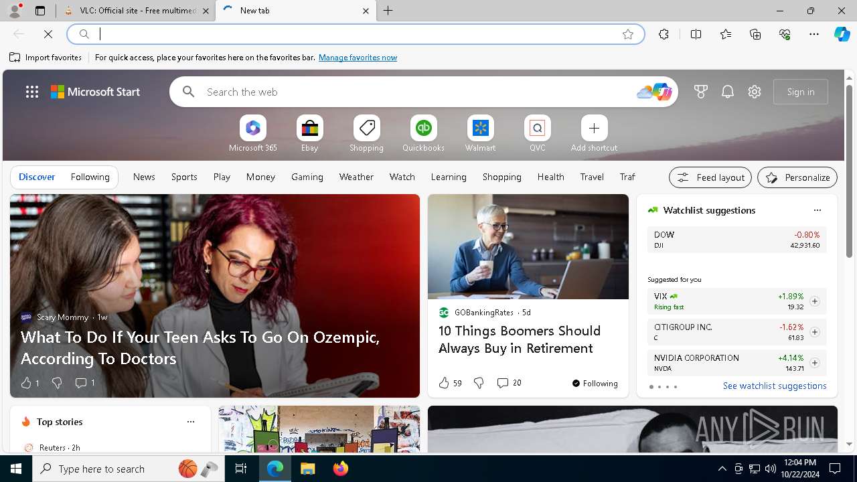Open the notifications bell
857x482 pixels.
tap(728, 92)
